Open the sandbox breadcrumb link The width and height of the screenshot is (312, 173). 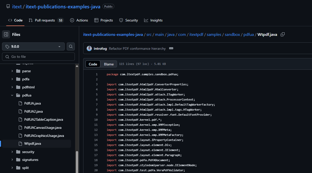pyautogui.click(x=232, y=34)
